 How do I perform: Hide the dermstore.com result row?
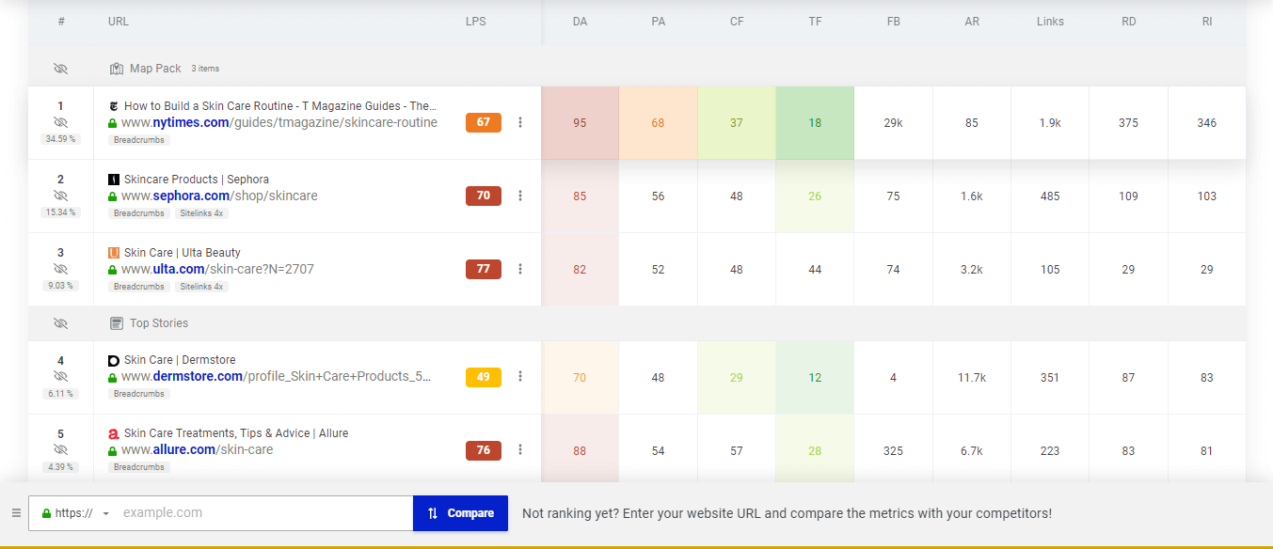click(61, 377)
